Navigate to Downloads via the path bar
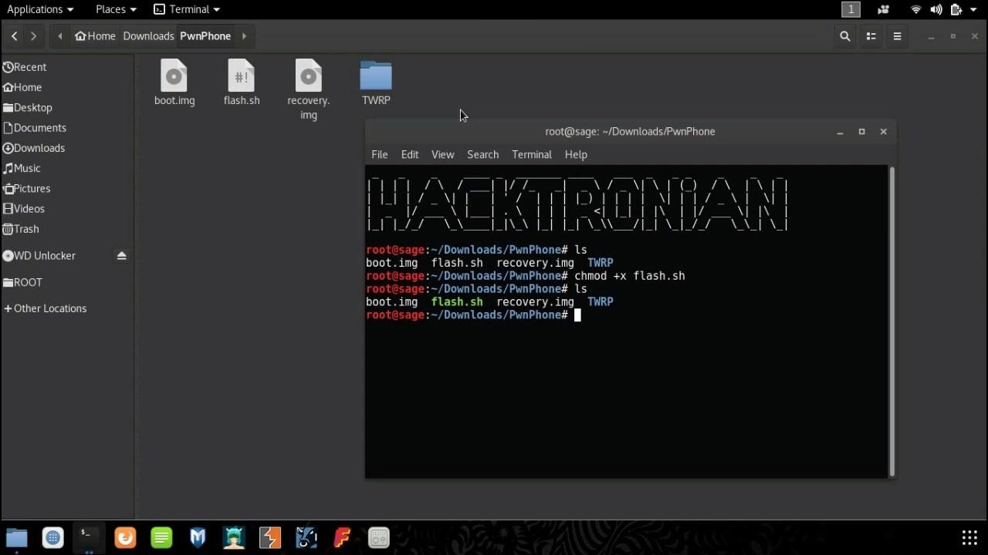 (x=148, y=35)
